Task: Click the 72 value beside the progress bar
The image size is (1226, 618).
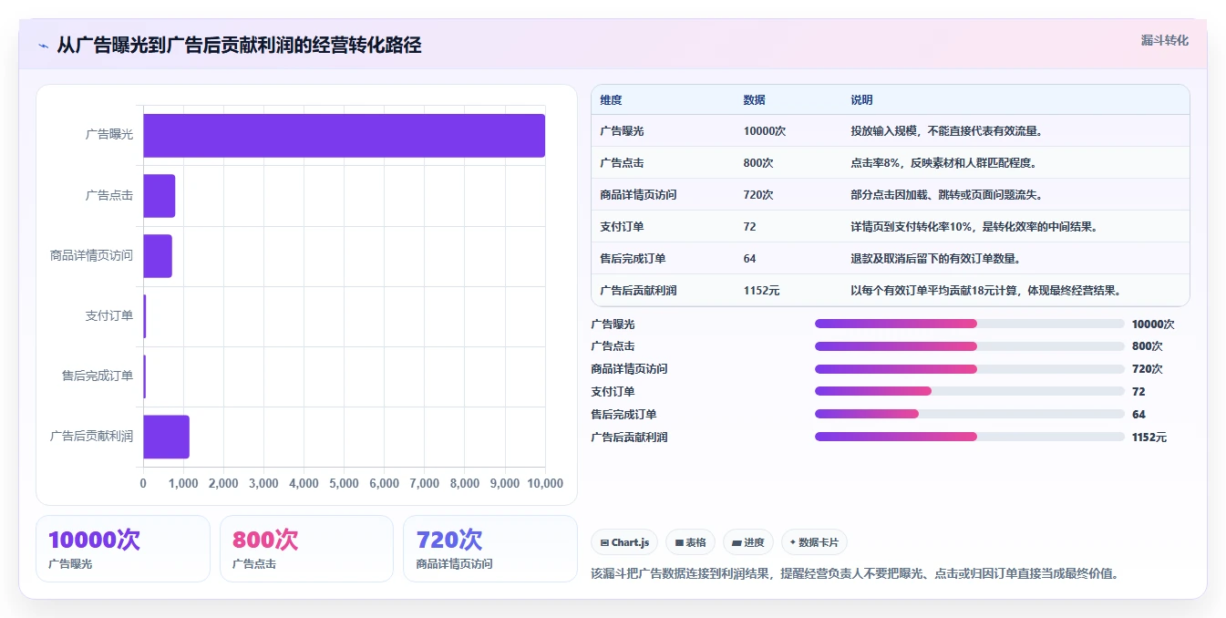Action: pos(1138,392)
